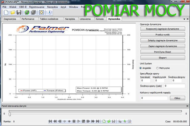Open the Narzędzia menu
The image size is (190, 126).
[52, 7]
